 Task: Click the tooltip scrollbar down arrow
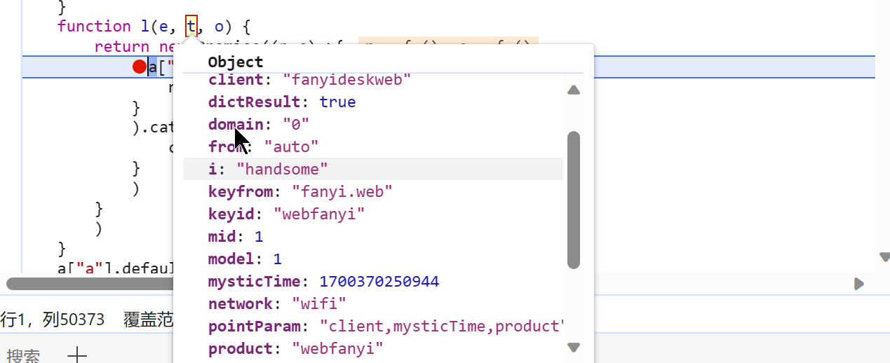click(574, 347)
